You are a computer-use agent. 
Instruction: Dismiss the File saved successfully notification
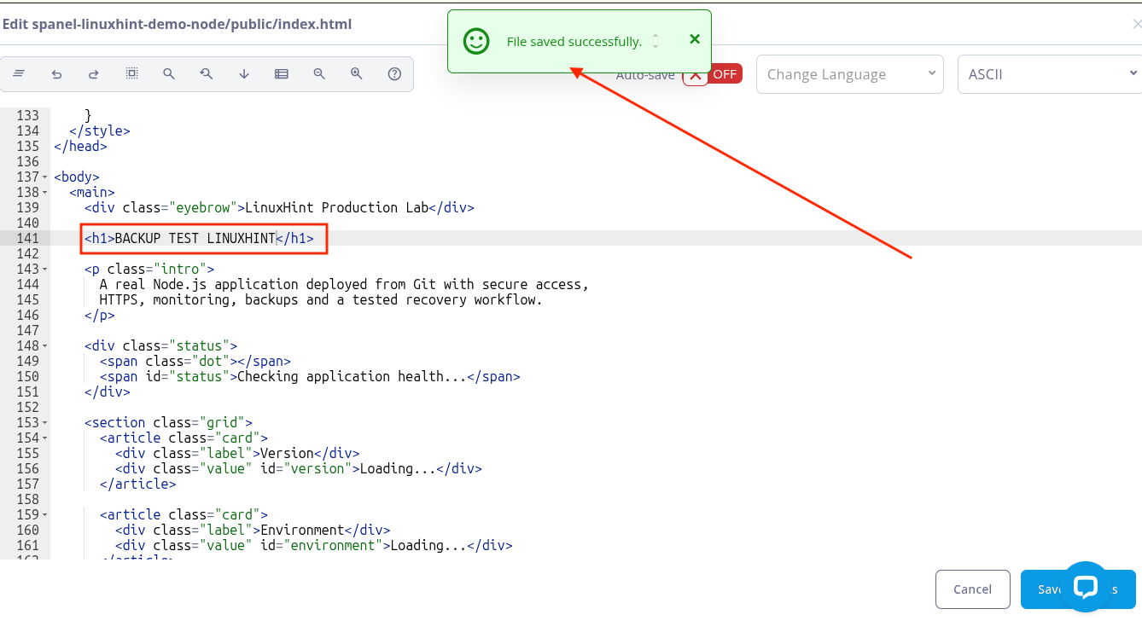tap(695, 39)
